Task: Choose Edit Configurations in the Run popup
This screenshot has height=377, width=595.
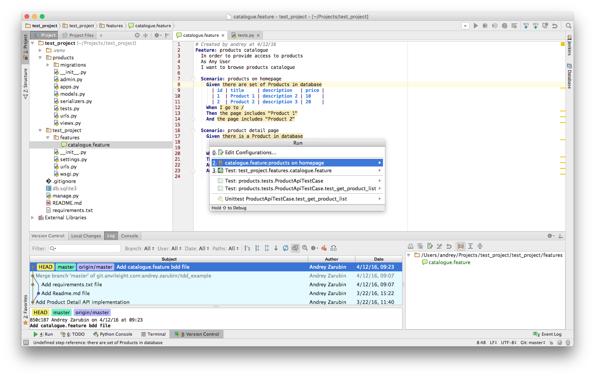Action: pos(249,152)
